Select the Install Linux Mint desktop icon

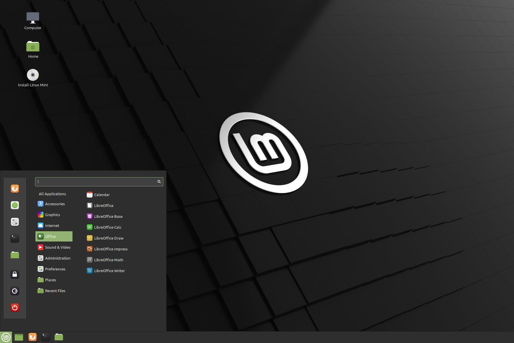pos(33,78)
